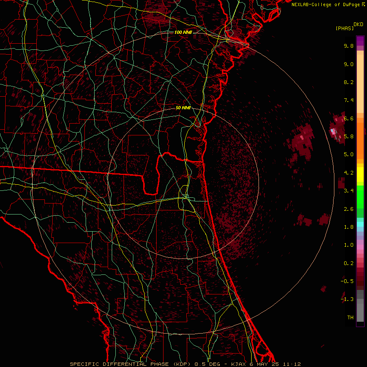Pick the light peach color bar segment

click(x=360, y=84)
